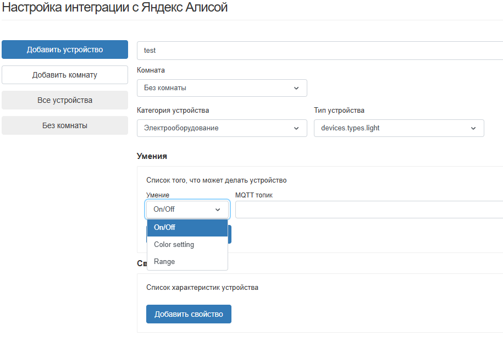Open the Категория устройства dropdown

pyautogui.click(x=222, y=128)
